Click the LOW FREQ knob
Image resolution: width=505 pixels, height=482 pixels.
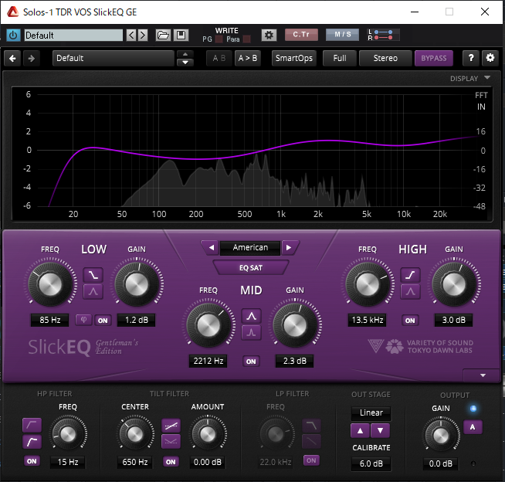click(50, 284)
